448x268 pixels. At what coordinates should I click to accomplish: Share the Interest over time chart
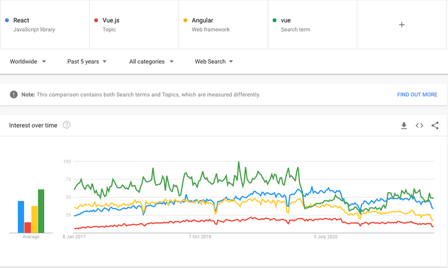click(435, 126)
